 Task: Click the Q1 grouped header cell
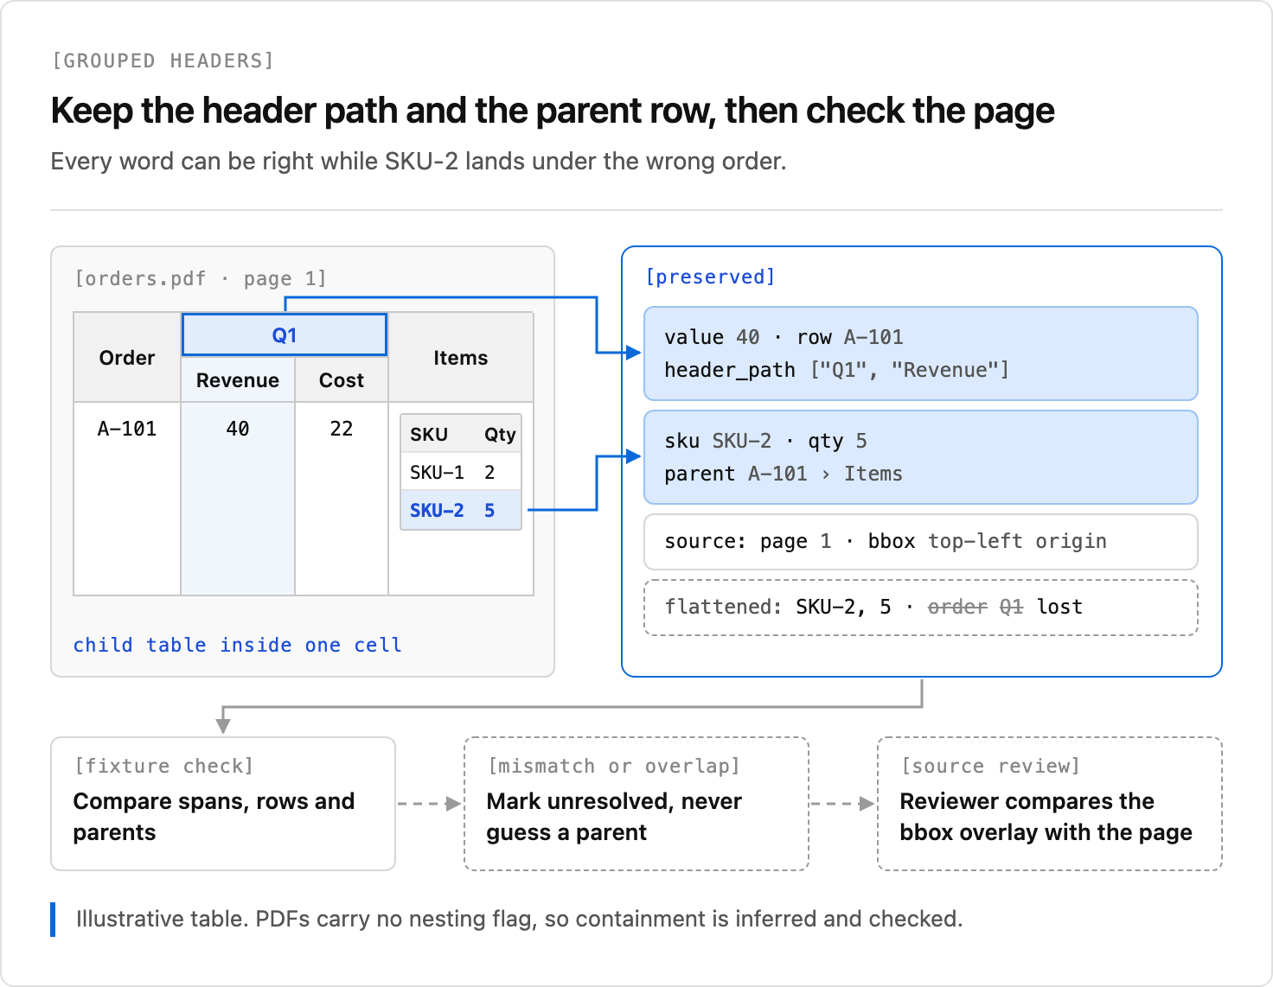click(285, 334)
